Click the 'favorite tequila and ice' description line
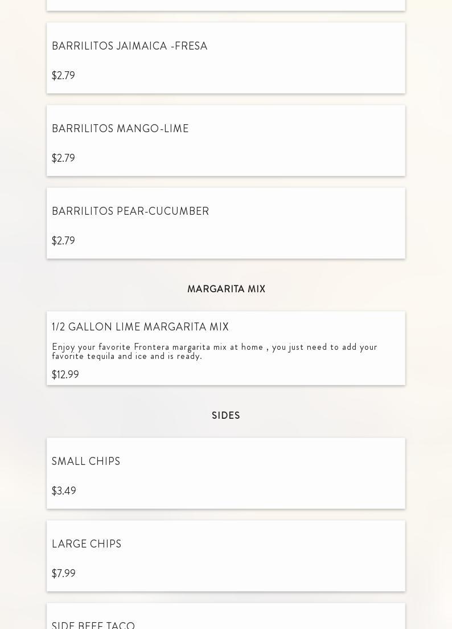 [127, 356]
